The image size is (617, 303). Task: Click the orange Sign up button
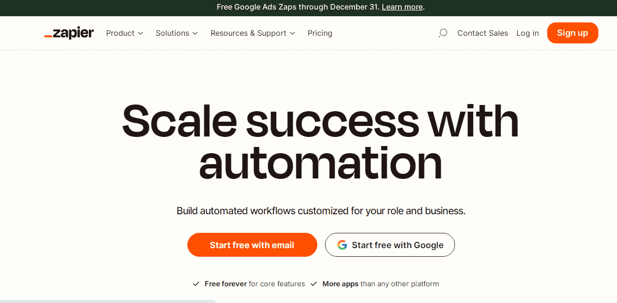[x=573, y=33]
